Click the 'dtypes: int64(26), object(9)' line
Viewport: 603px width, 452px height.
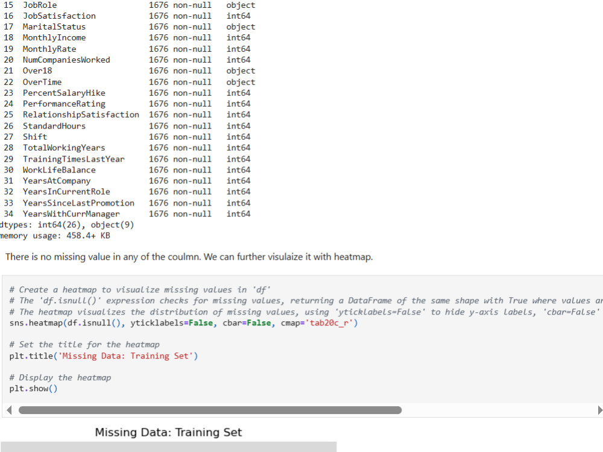click(67, 225)
